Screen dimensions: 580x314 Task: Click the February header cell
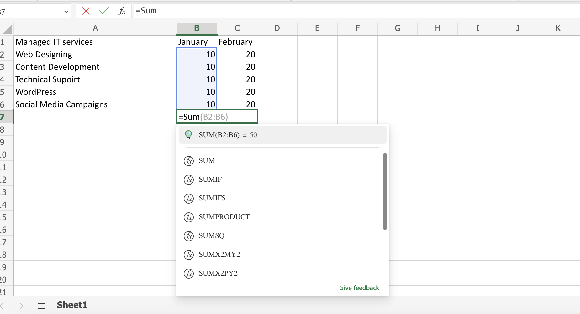pyautogui.click(x=237, y=42)
